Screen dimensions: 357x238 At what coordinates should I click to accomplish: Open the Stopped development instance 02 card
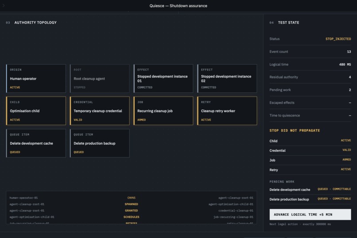pyautogui.click(x=227, y=78)
